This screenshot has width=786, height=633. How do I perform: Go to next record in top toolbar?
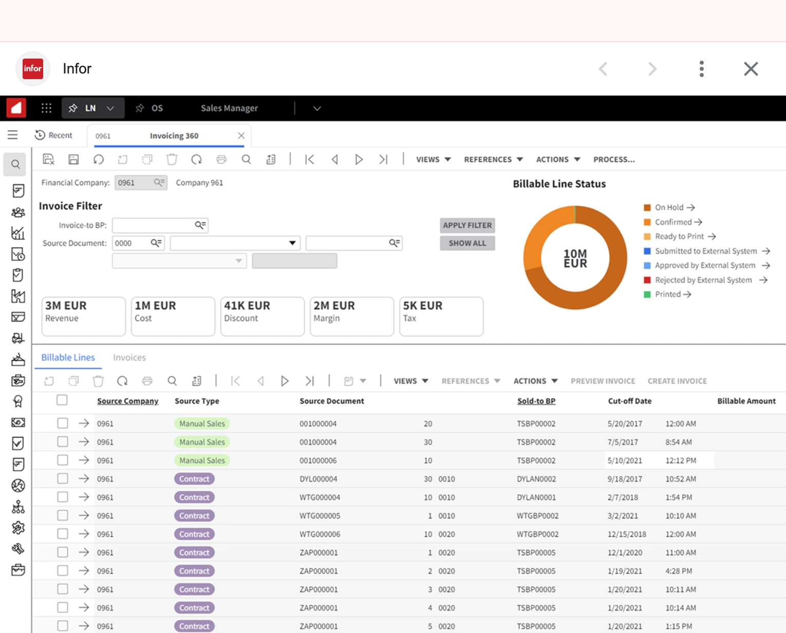coord(359,159)
